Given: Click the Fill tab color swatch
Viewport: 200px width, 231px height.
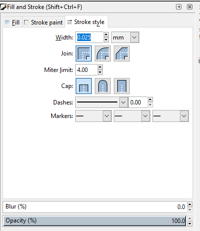Looking at the screenshot, I should [x=8, y=22].
